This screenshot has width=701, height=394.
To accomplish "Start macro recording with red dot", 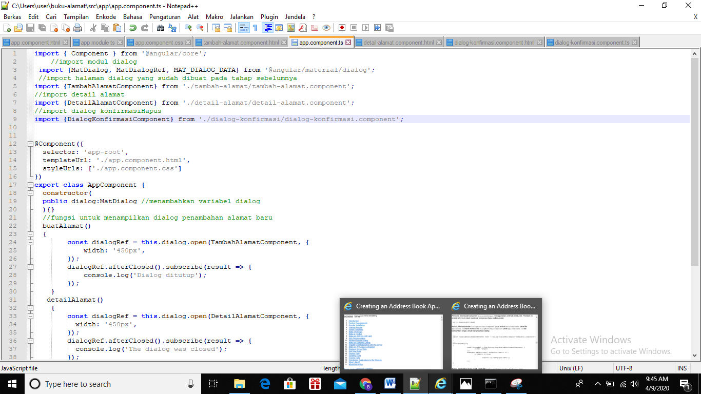I will click(x=342, y=28).
